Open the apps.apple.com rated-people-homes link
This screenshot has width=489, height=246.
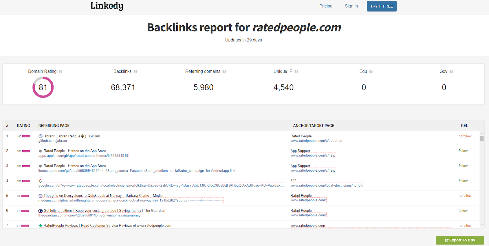pos(83,156)
